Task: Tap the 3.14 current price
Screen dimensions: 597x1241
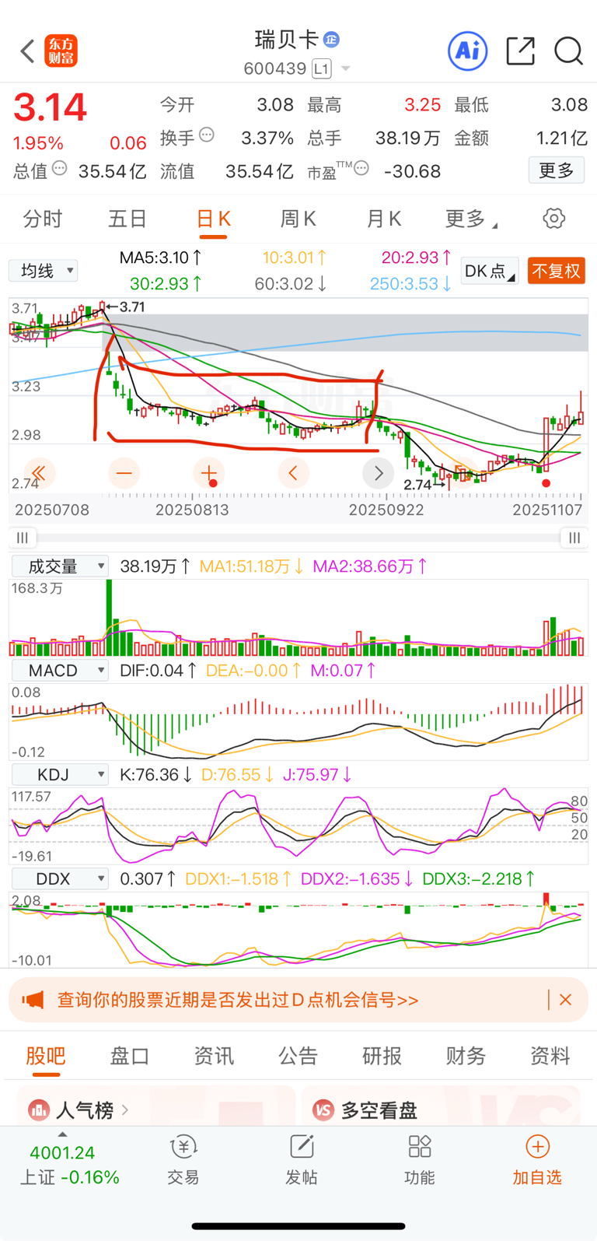Action: (x=51, y=108)
